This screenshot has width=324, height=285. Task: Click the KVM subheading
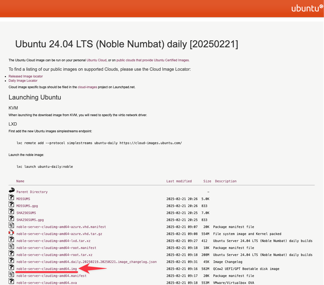click(x=13, y=108)
